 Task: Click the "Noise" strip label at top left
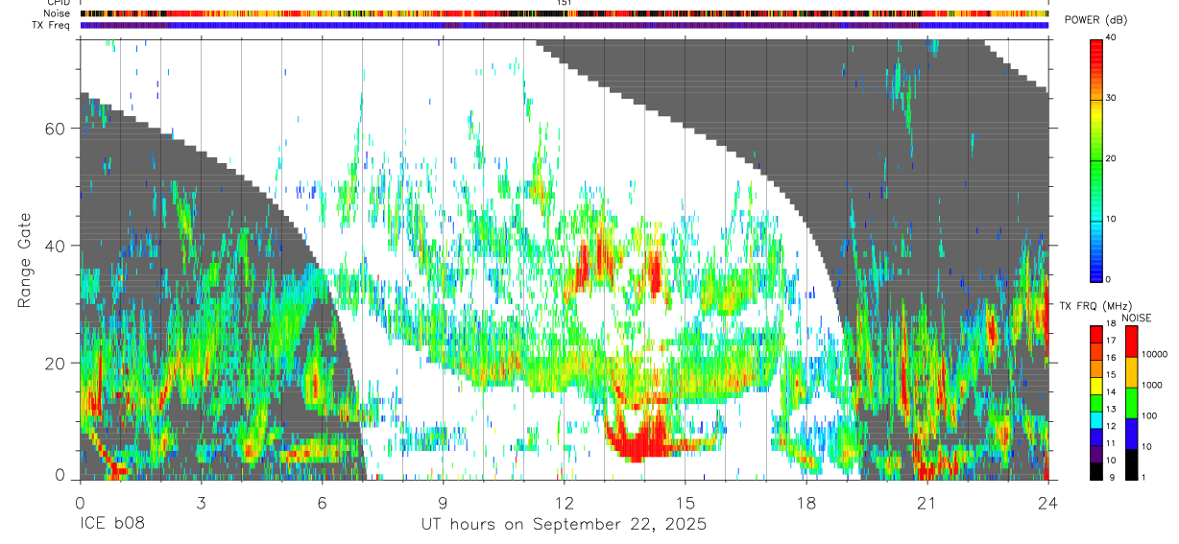click(58, 13)
